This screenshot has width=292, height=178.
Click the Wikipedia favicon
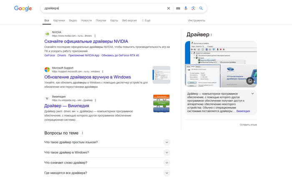[x=47, y=98]
